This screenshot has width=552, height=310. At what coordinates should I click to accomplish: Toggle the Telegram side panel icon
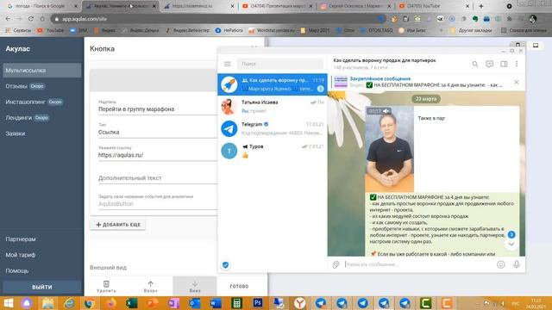point(504,64)
